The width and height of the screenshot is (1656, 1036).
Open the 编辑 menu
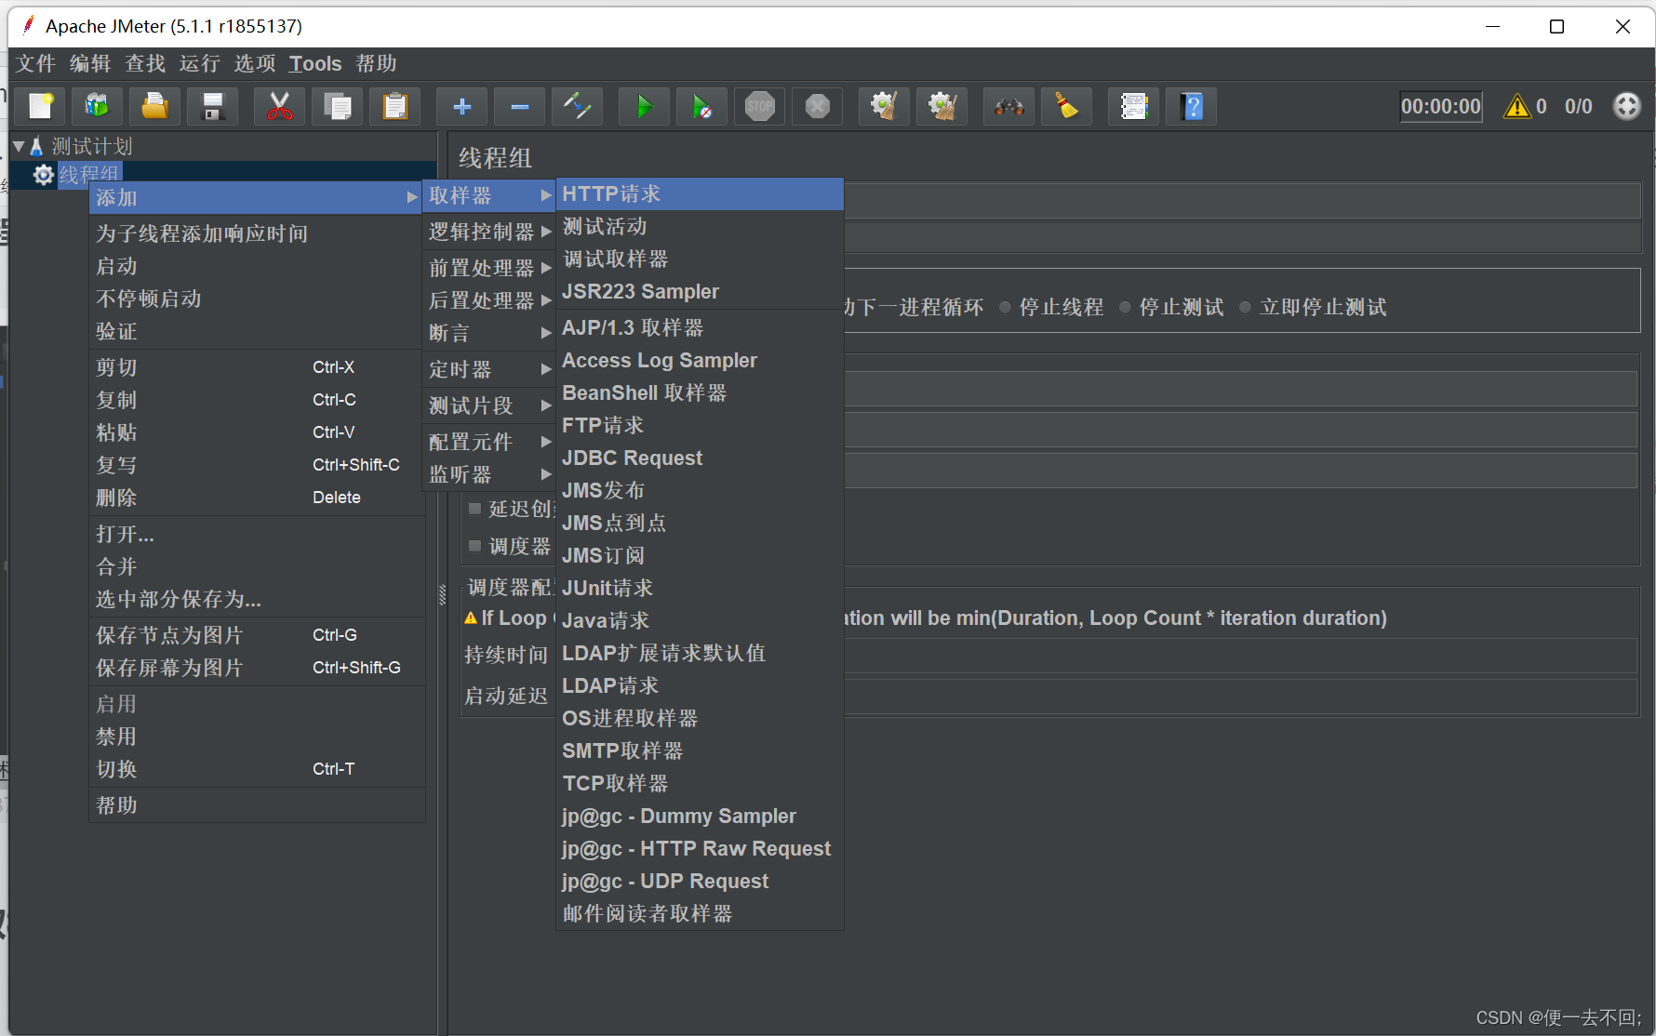[90, 63]
